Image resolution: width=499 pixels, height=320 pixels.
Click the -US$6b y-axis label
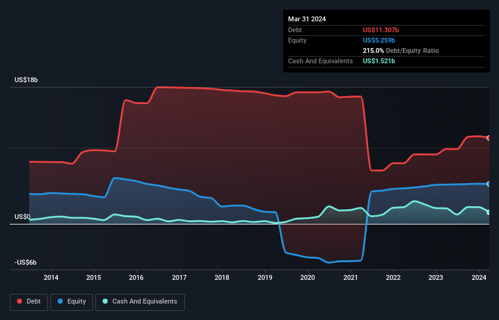tap(26, 262)
